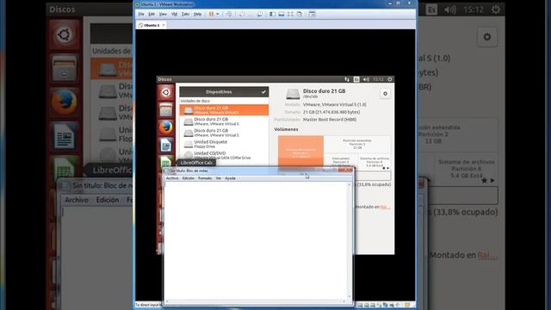Image resolution: width=551 pixels, height=310 pixels.
Task: Click the Dispositivos header in Discos
Action: 224,92
